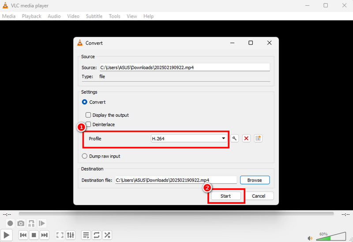Show extended settings equalizer icon

click(71, 235)
